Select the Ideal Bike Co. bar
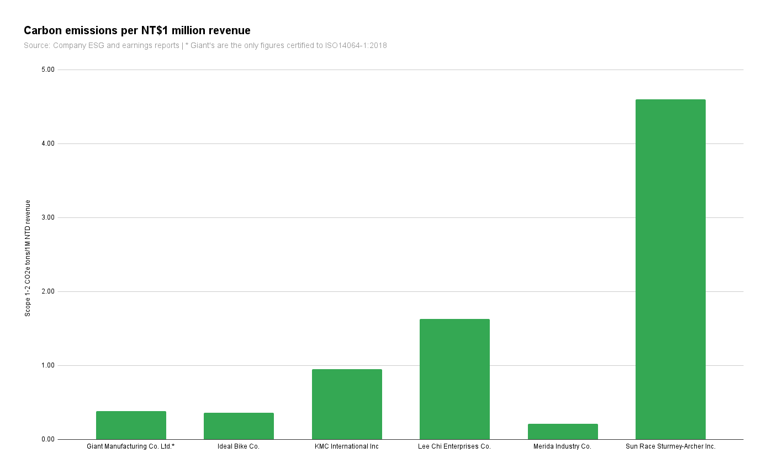 (x=239, y=426)
